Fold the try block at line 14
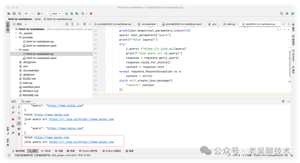The width and height of the screenshot is (300, 163). click(105, 44)
